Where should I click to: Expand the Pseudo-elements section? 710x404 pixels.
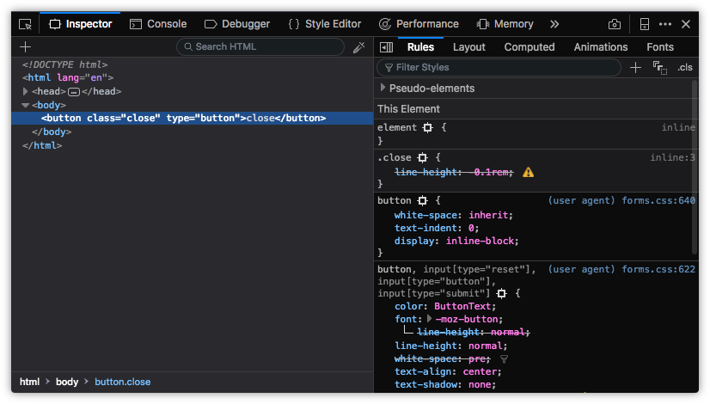(383, 88)
